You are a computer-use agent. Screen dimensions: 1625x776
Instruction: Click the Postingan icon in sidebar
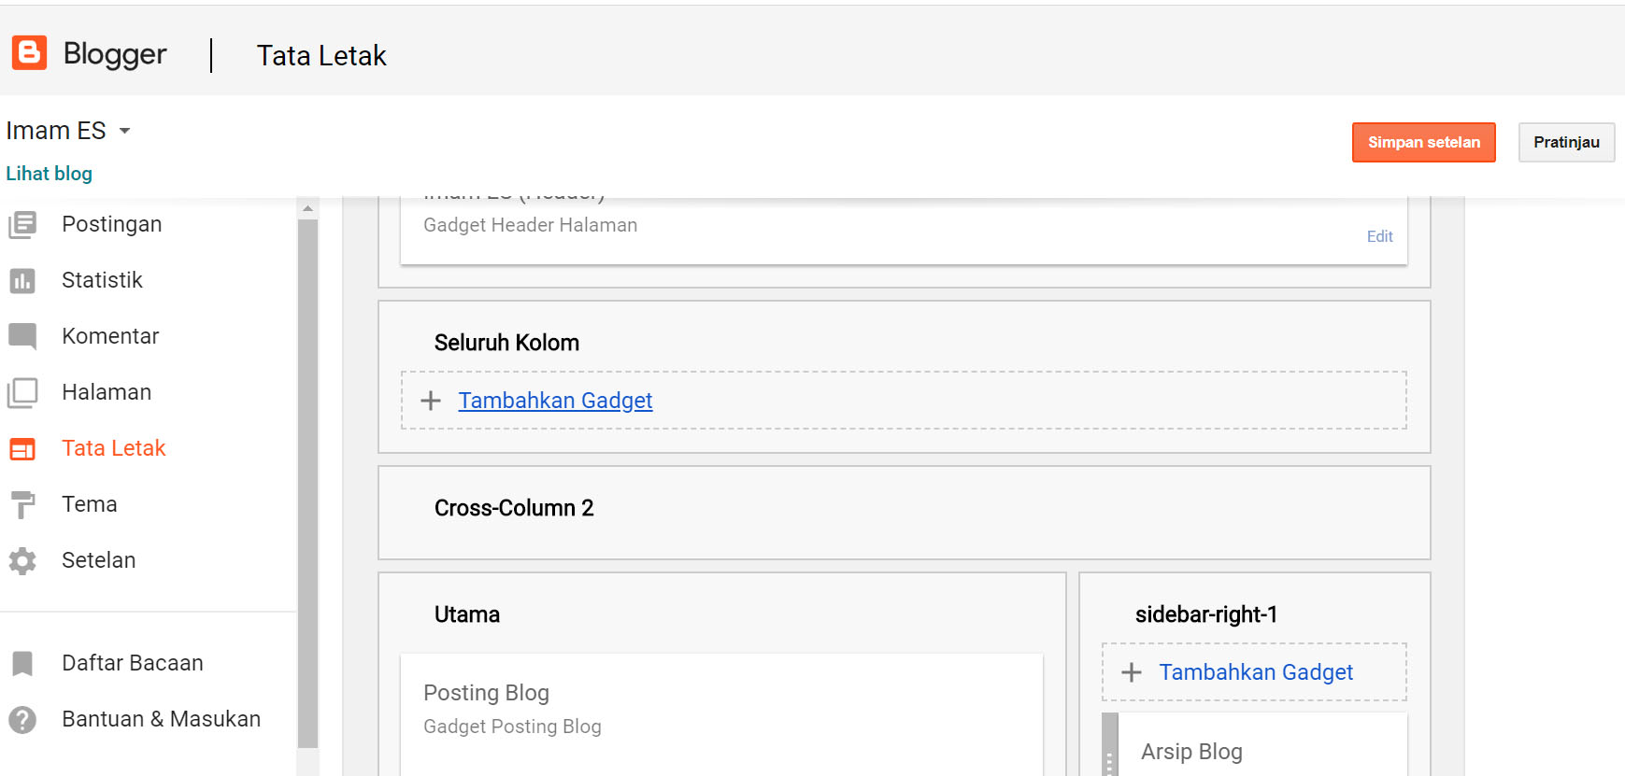pos(22,224)
